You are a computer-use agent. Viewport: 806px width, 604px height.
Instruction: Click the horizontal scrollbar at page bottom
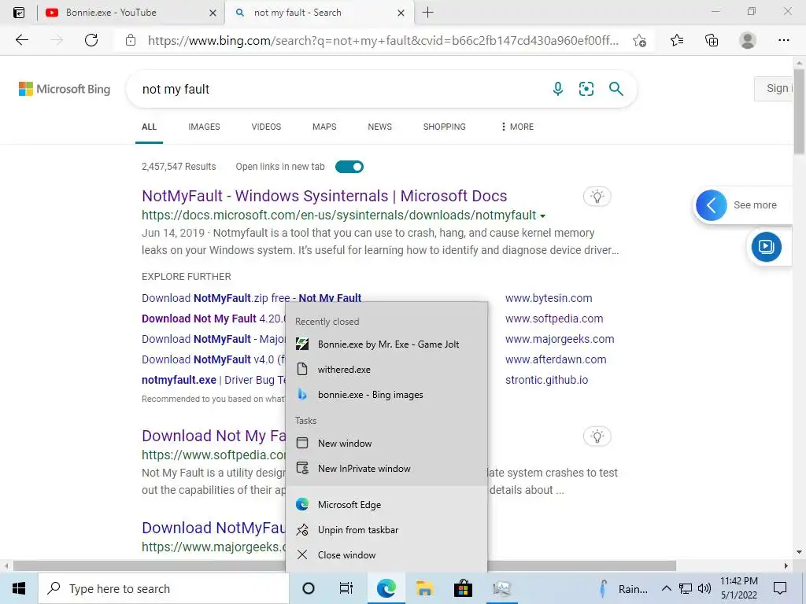tap(345, 565)
